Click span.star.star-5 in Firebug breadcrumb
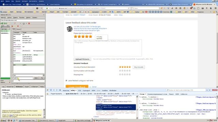218x122 pixels. pos(72,94)
